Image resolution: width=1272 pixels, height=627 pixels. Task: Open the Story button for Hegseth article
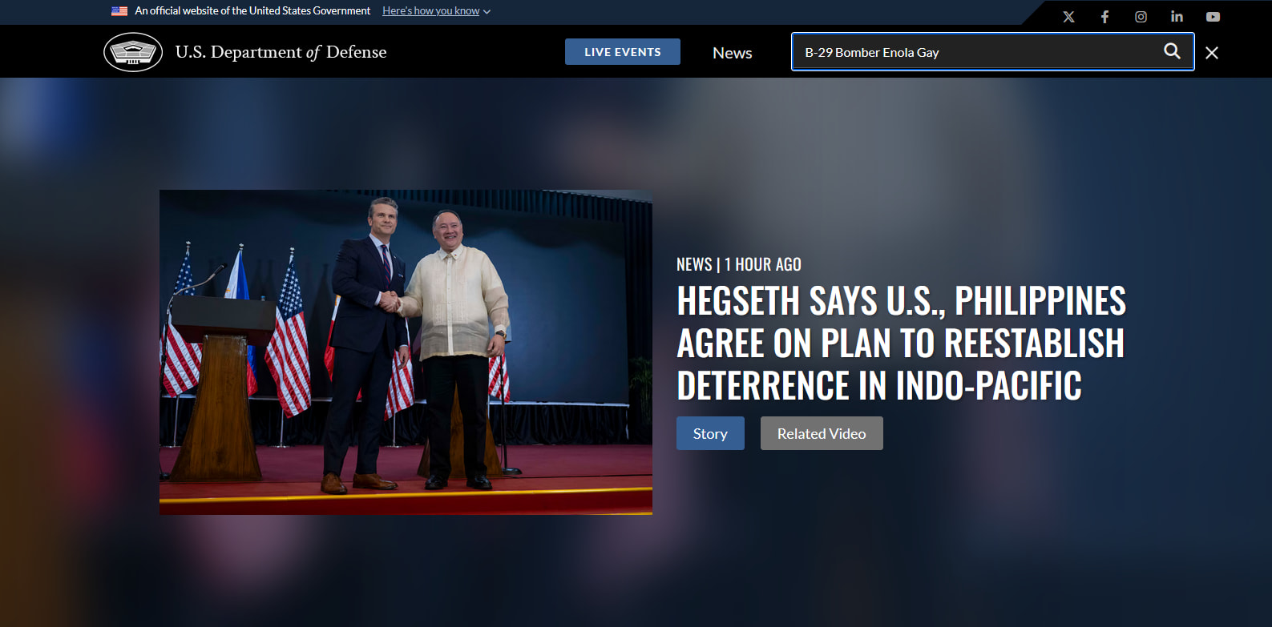click(710, 433)
